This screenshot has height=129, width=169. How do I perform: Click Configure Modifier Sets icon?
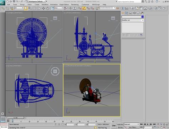click(141, 35)
